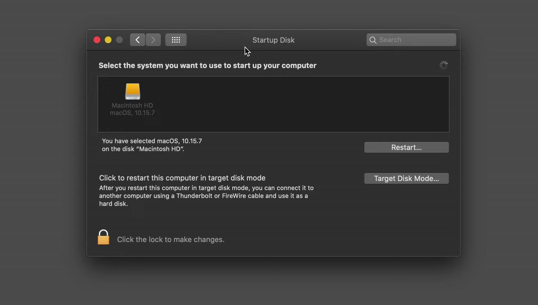
Task: Click the "You have selected macOS, 10.15.7" message
Action: (152, 141)
